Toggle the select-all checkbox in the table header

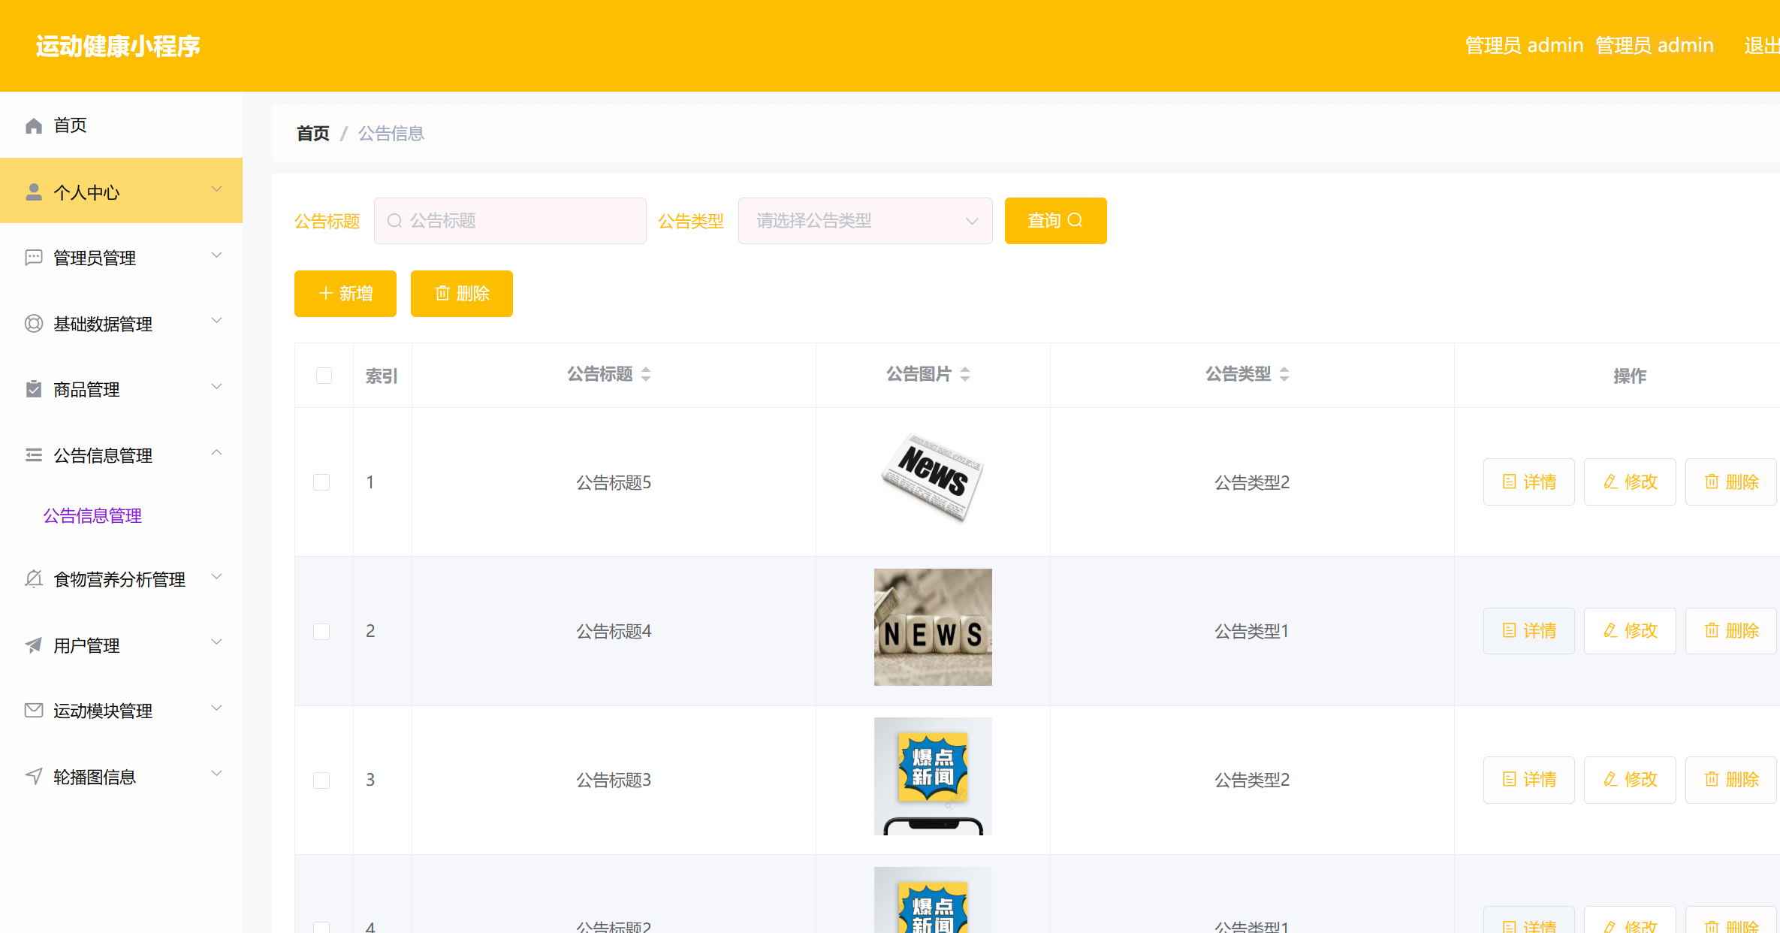coord(324,375)
